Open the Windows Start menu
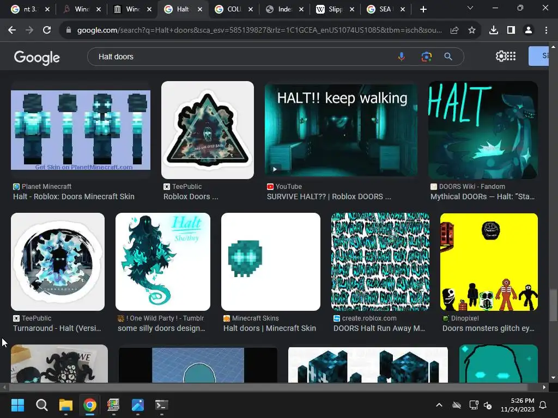The image size is (558, 418). tap(17, 405)
